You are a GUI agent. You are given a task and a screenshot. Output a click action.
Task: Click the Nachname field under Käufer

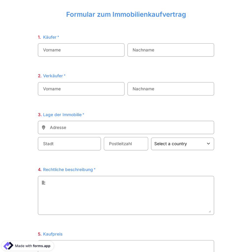click(171, 50)
